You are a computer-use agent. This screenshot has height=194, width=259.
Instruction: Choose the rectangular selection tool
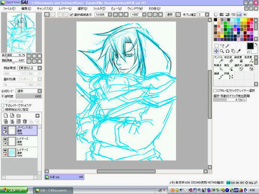(x=216, y=46)
